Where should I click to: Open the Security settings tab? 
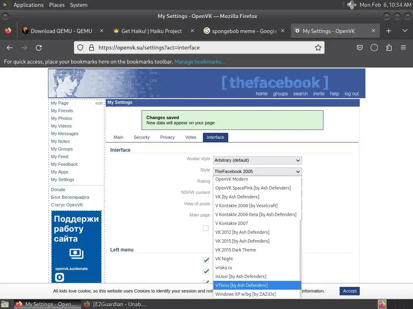click(142, 138)
